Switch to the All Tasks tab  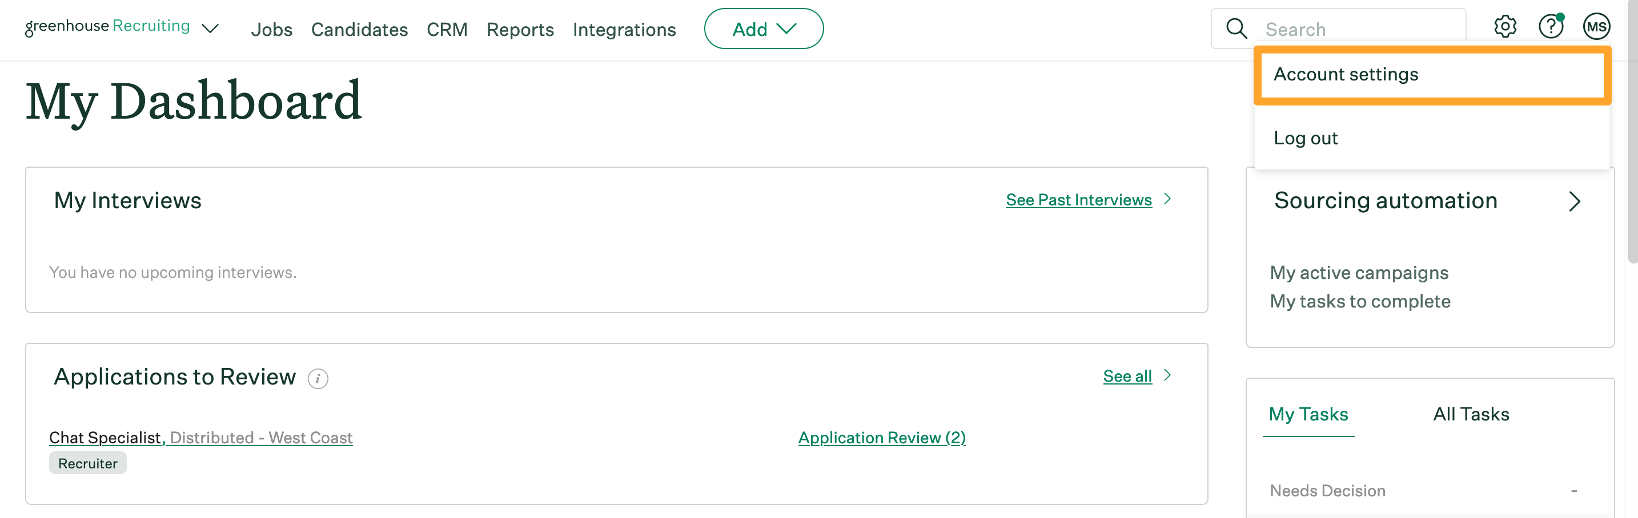[x=1471, y=414]
